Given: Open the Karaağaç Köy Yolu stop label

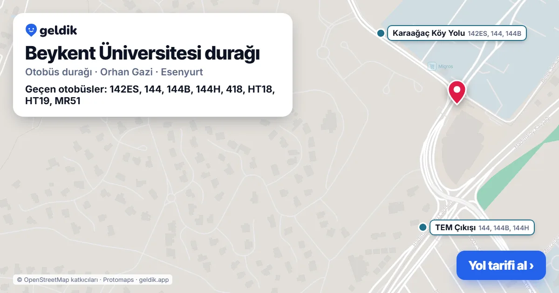Looking at the screenshot, I should pos(457,33).
